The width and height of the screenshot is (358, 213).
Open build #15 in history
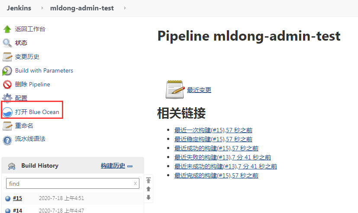point(17,198)
